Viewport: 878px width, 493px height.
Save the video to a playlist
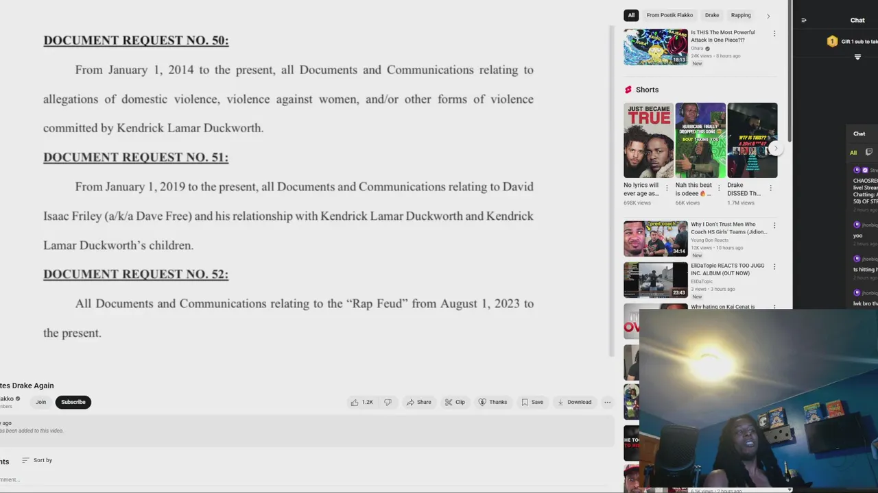532,402
